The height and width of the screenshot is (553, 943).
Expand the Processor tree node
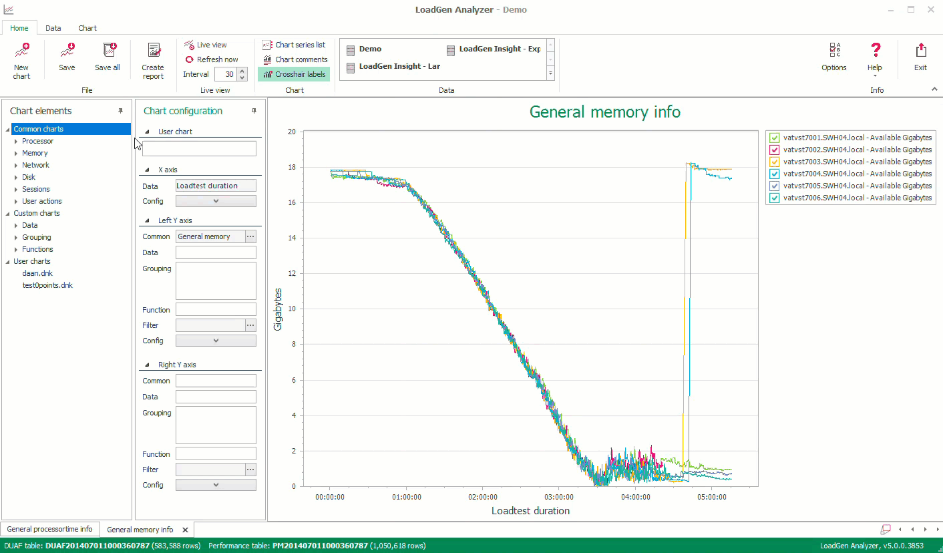(17, 141)
